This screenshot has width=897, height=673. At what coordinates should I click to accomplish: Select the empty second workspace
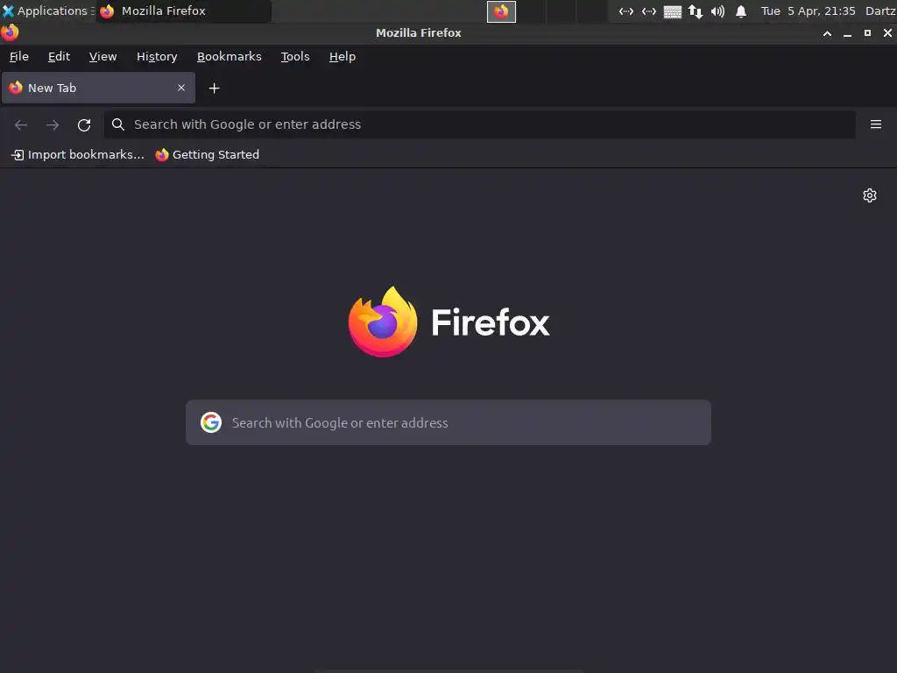click(531, 11)
